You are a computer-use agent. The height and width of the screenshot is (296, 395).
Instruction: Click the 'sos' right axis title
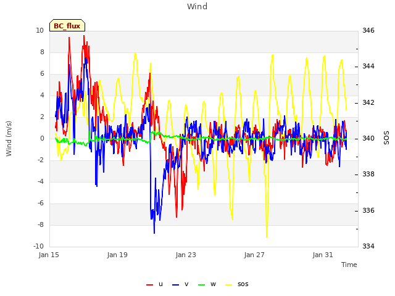[386, 138]
